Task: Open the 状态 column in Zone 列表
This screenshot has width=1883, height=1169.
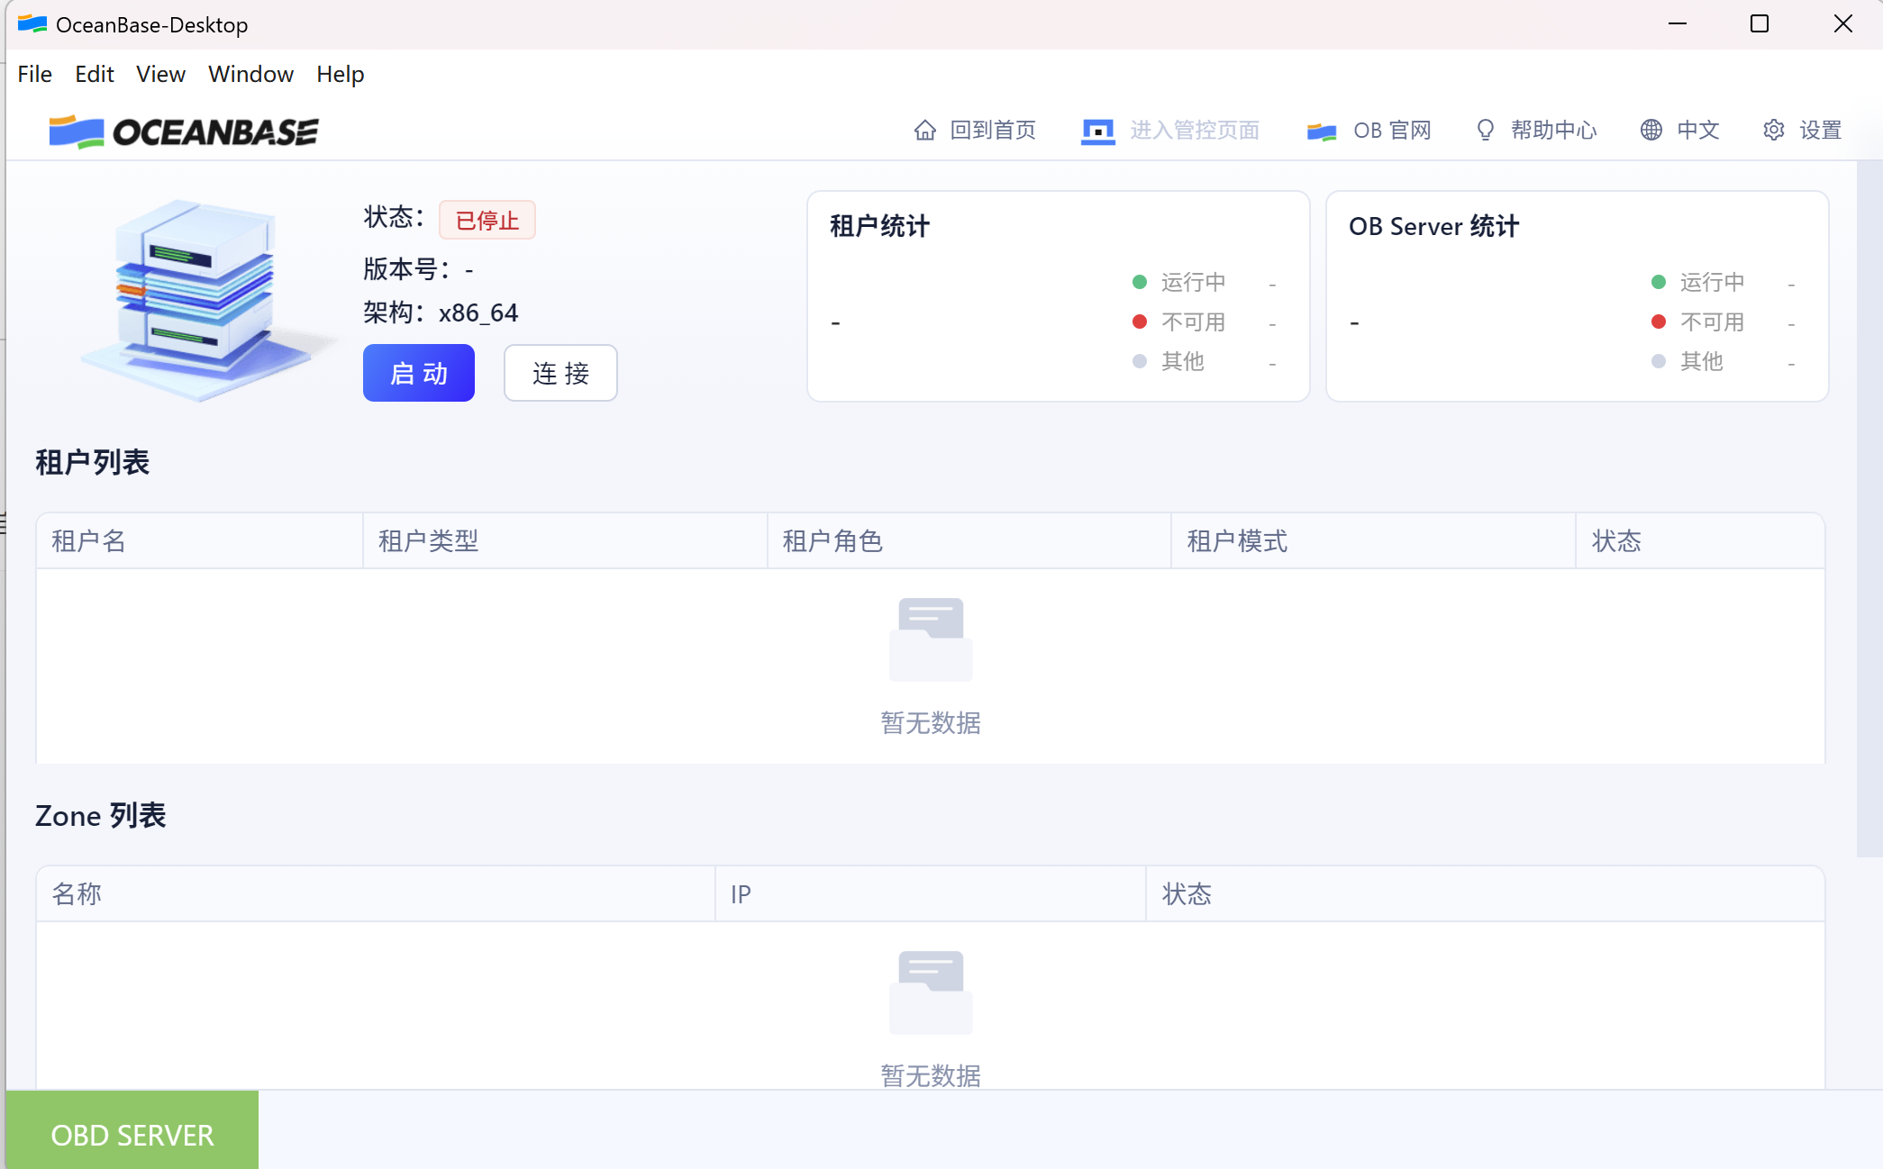Action: pyautogui.click(x=1187, y=893)
